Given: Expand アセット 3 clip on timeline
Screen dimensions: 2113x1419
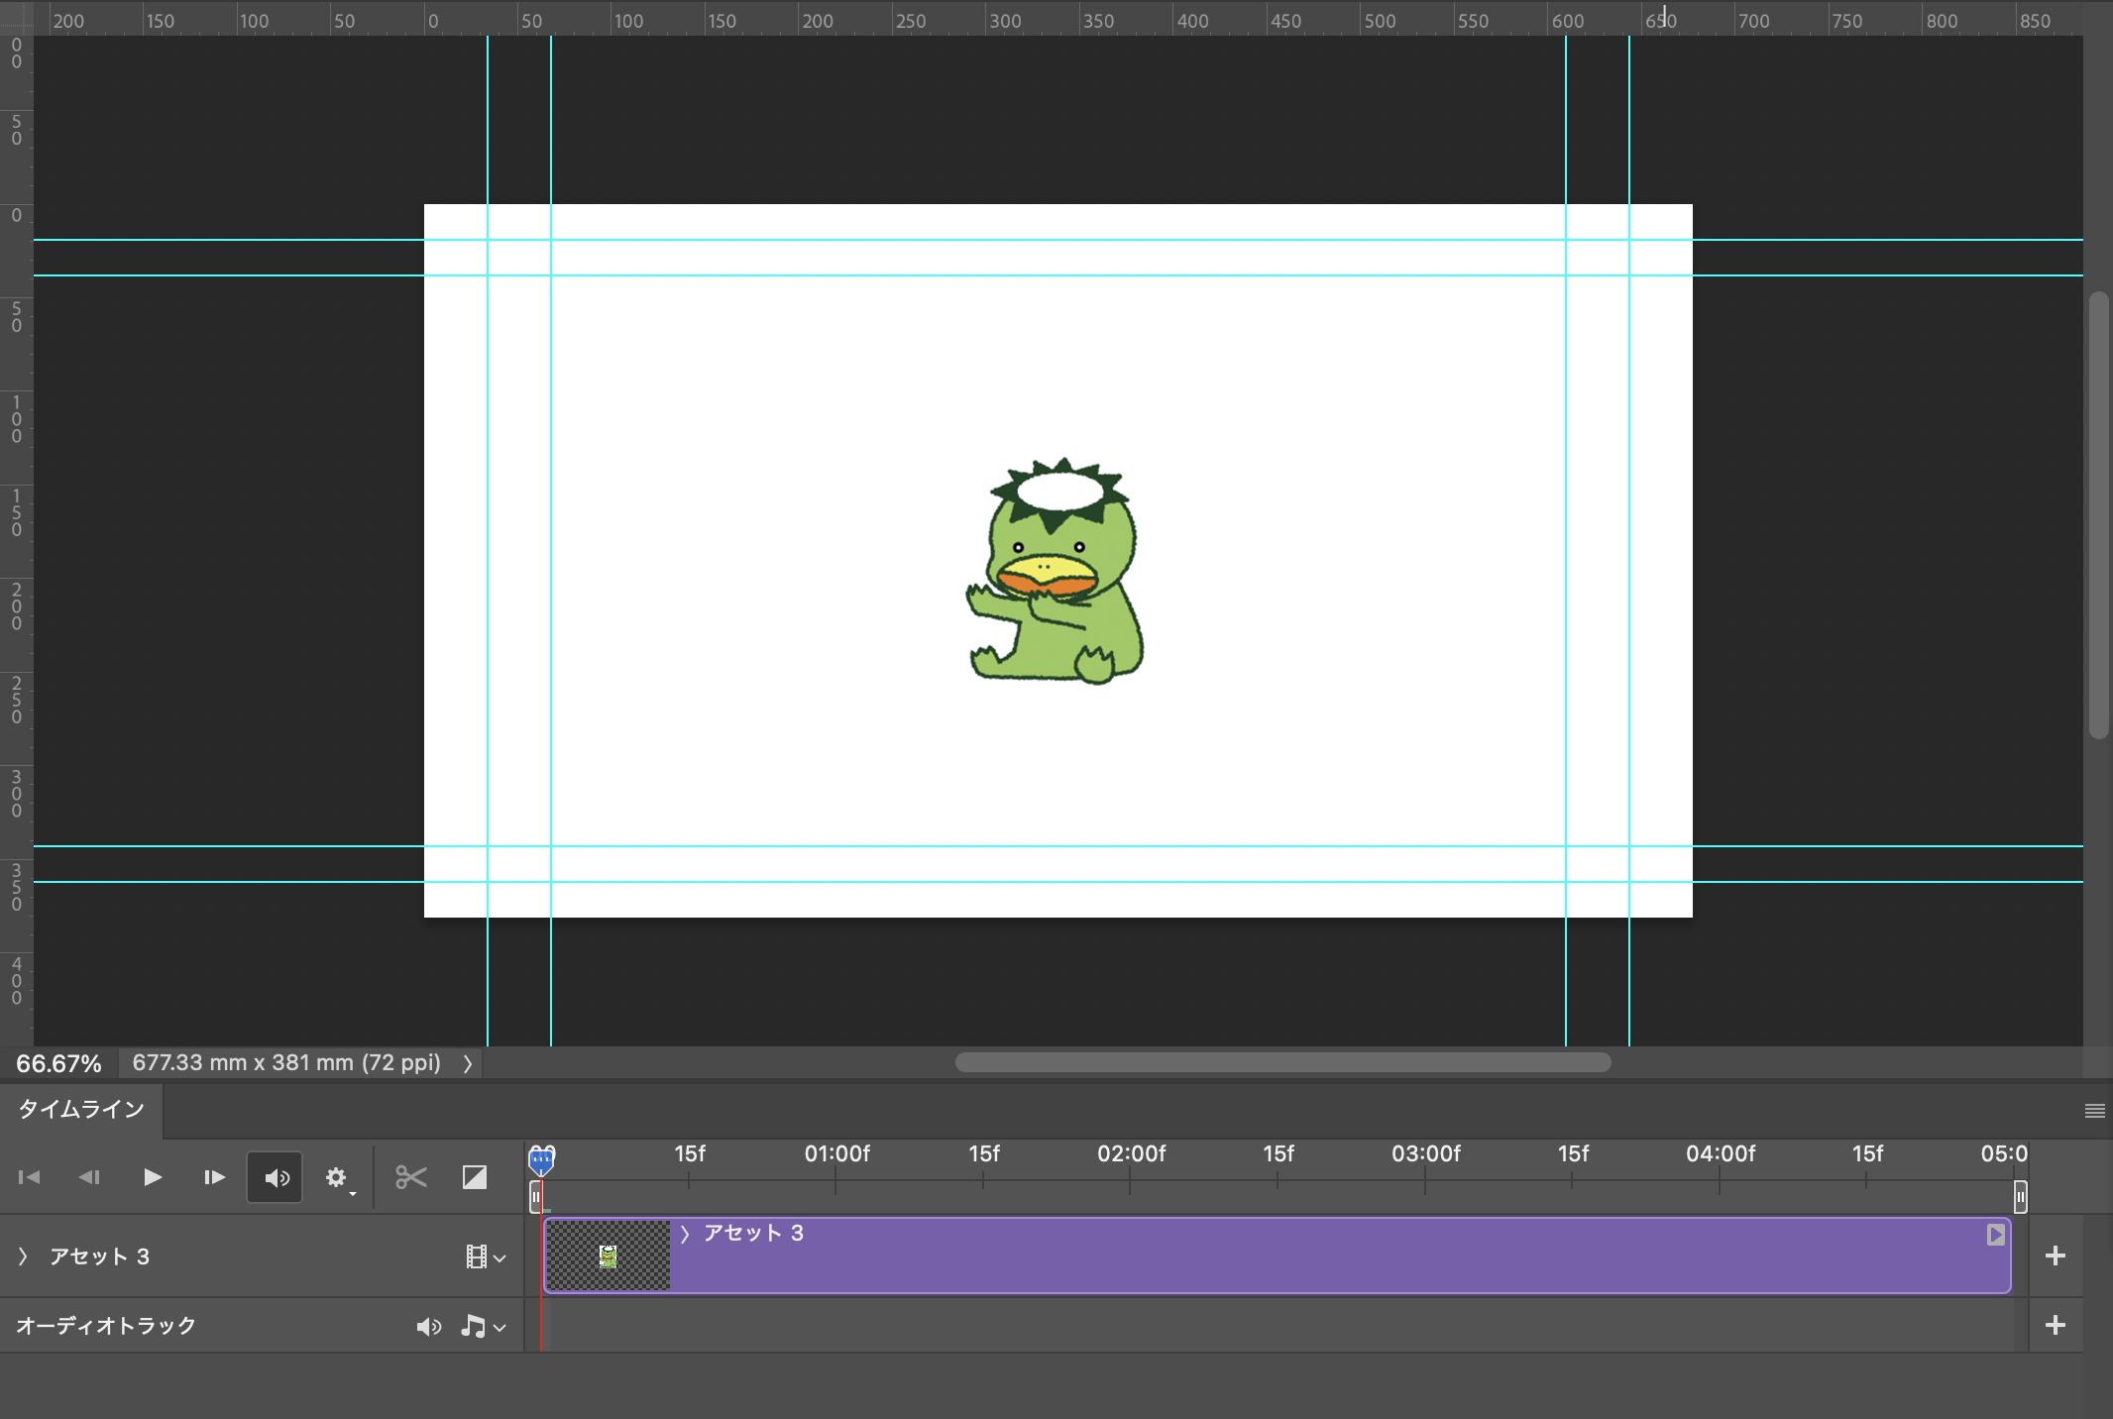Looking at the screenshot, I should [685, 1234].
